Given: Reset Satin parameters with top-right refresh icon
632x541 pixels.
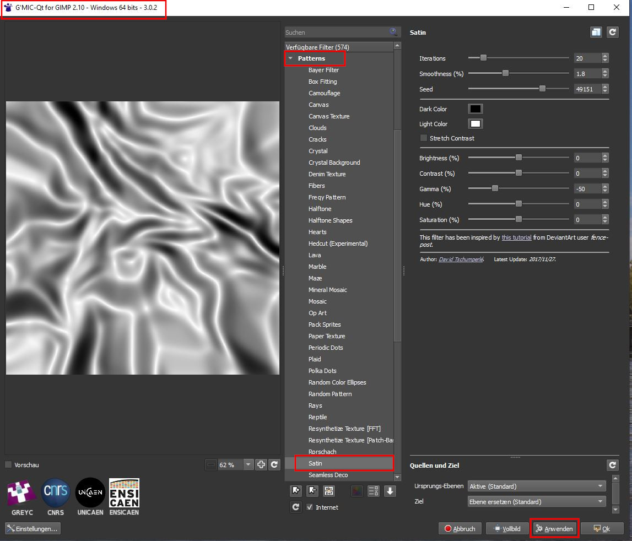Looking at the screenshot, I should (x=612, y=33).
